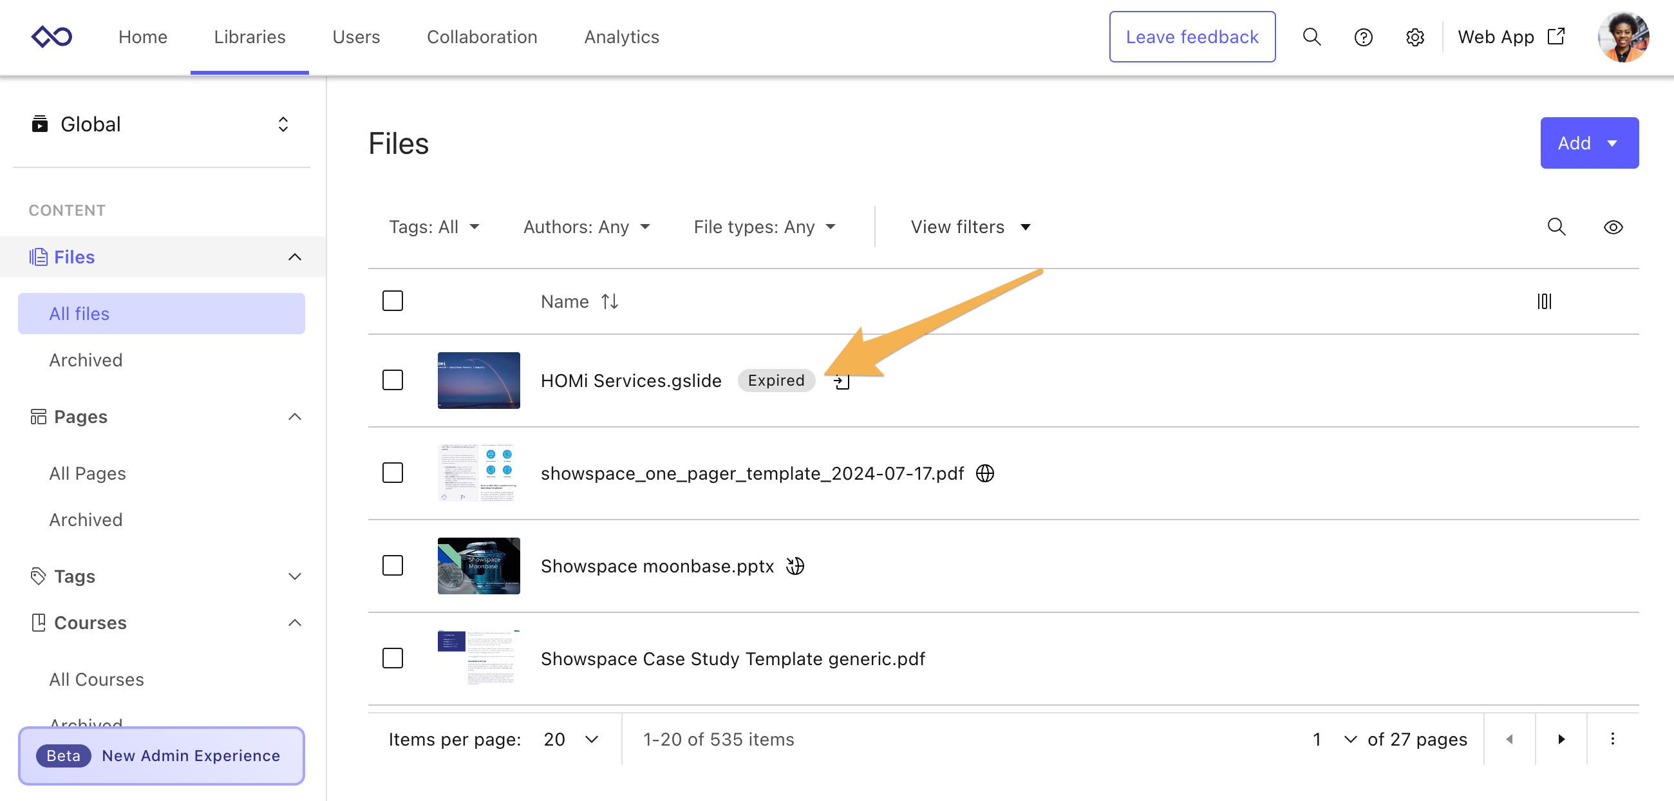Expand the Tags section in sidebar
1674x801 pixels.
[294, 576]
